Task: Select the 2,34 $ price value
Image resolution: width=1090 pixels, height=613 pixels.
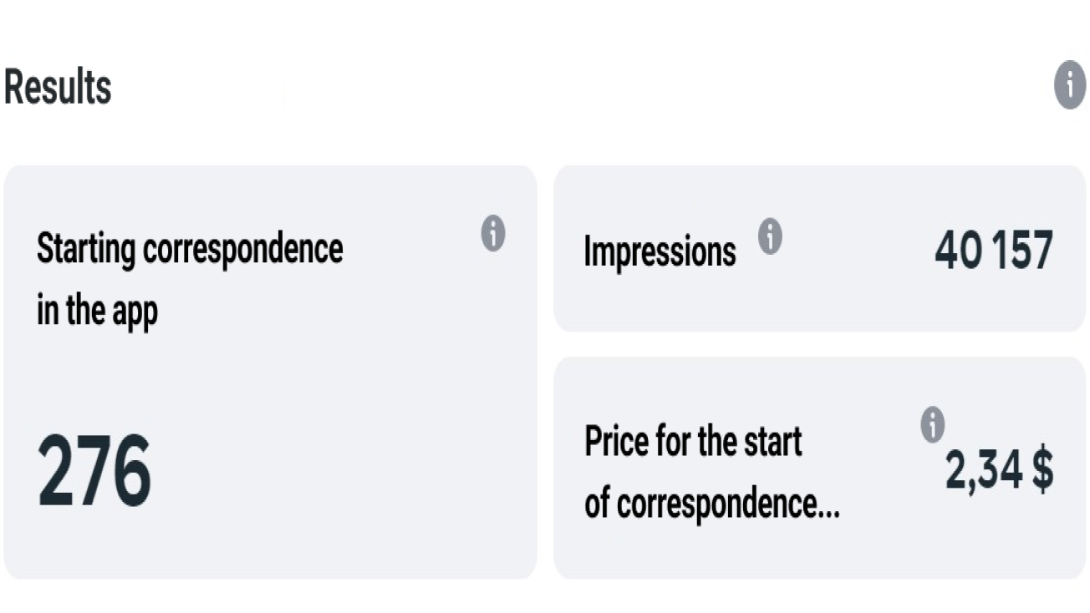Action: (999, 470)
